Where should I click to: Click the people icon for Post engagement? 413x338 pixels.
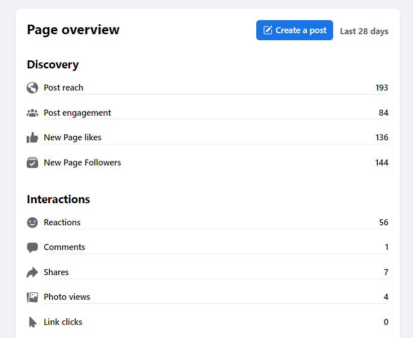tap(32, 113)
